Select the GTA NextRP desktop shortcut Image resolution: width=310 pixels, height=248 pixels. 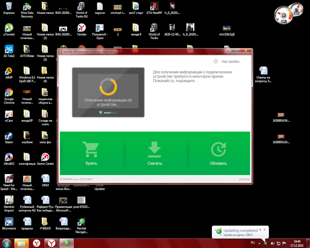click(154, 8)
